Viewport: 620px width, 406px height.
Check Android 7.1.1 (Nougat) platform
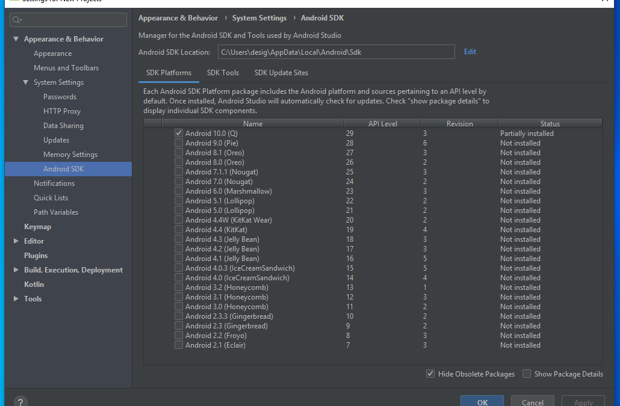(x=179, y=171)
